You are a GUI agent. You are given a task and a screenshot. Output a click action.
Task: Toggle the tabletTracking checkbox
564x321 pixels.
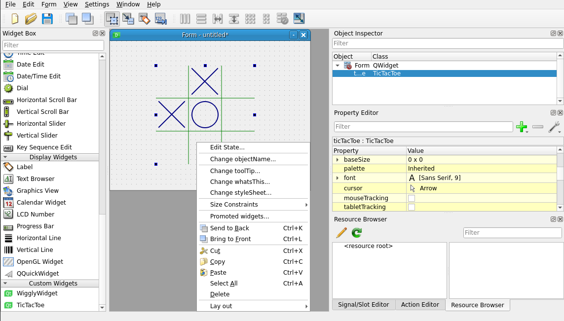[x=412, y=207]
